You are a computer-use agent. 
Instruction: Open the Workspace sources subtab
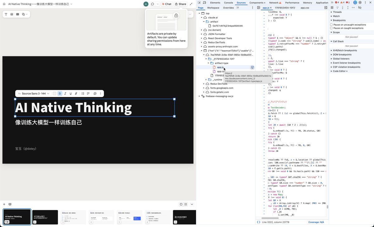click(213, 7)
